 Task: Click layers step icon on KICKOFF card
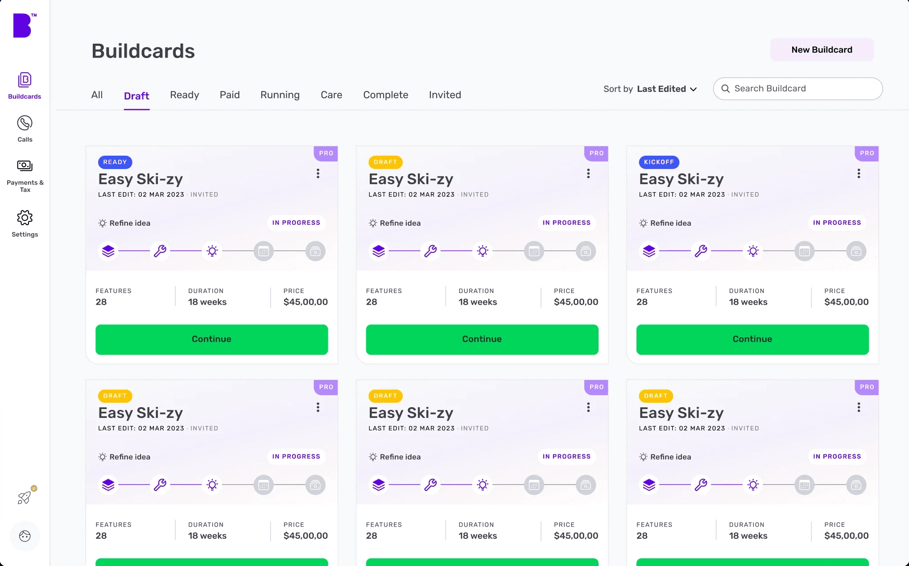(649, 251)
